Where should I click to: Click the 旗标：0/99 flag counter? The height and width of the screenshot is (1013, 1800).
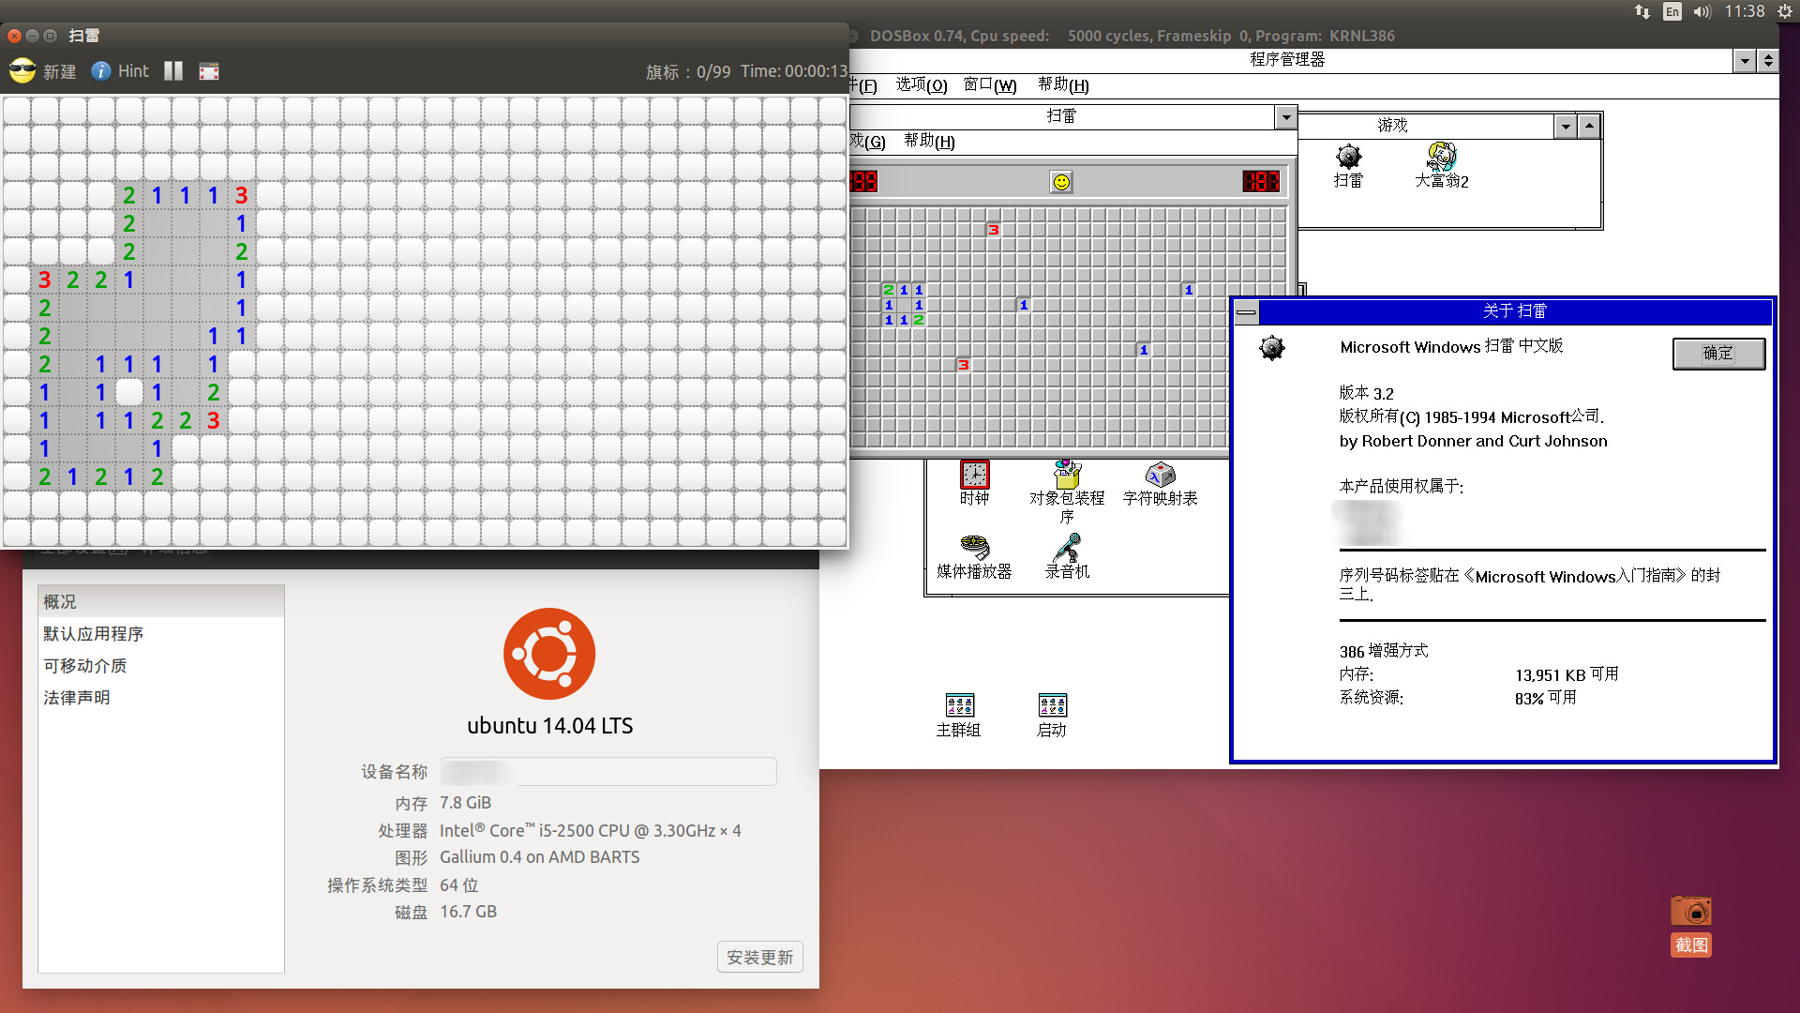click(x=688, y=71)
